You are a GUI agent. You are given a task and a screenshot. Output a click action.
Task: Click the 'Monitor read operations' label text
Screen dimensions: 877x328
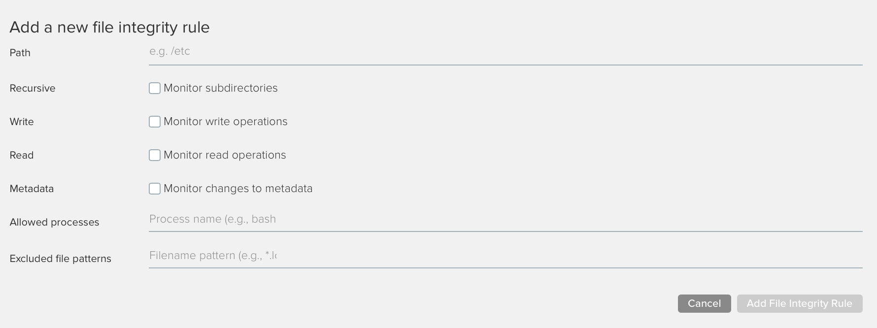(225, 155)
